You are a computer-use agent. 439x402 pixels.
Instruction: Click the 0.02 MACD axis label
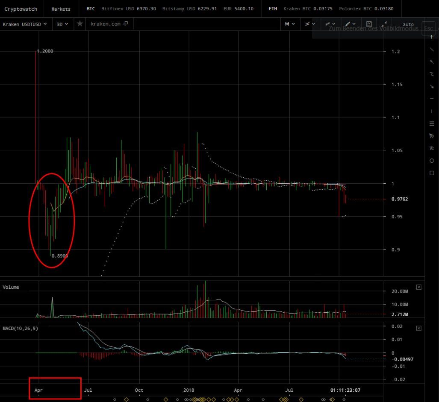coord(397,326)
